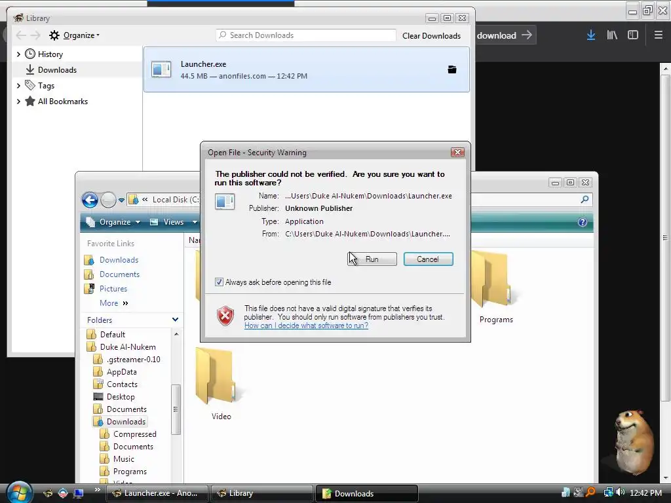Close the Security Warning dialog

457,152
